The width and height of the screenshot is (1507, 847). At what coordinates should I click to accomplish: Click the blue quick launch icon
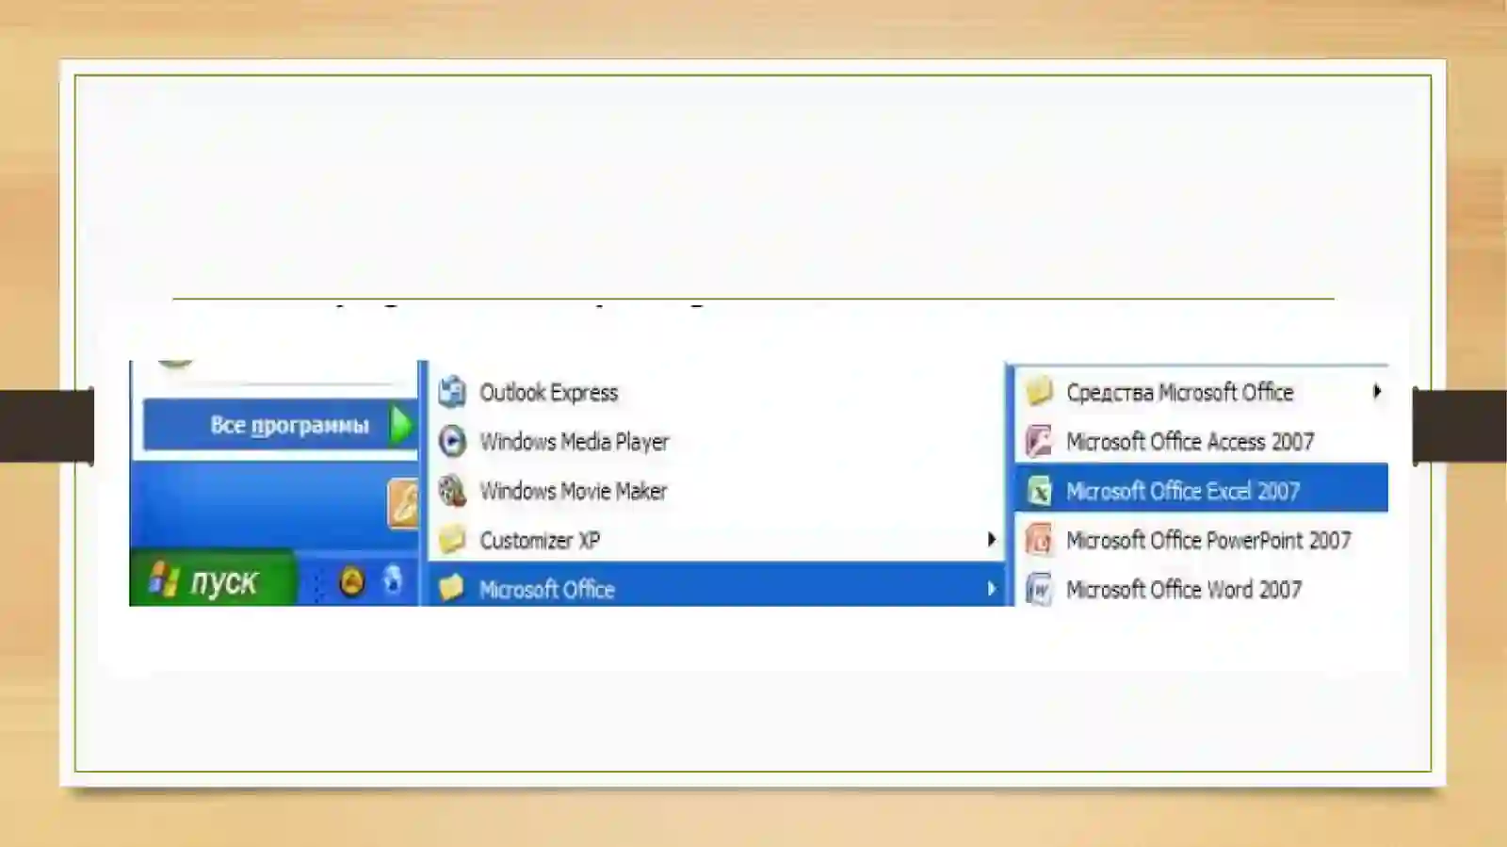[x=393, y=580]
